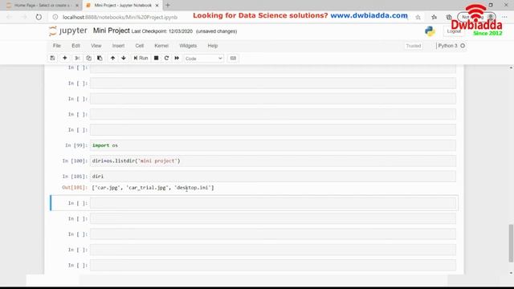Restart kernel and run all cells icon

(177, 58)
